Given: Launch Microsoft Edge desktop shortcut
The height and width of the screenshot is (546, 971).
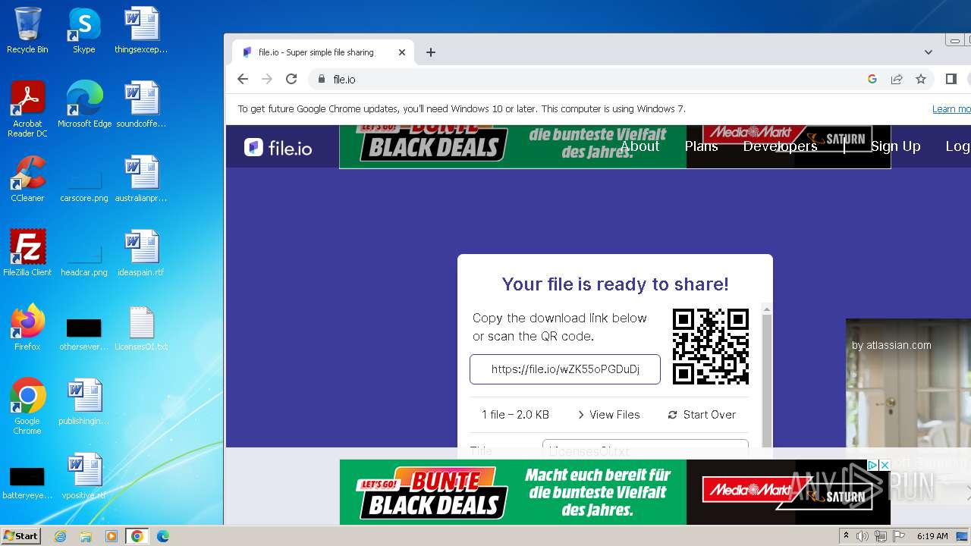Looking at the screenshot, I should pyautogui.click(x=84, y=105).
